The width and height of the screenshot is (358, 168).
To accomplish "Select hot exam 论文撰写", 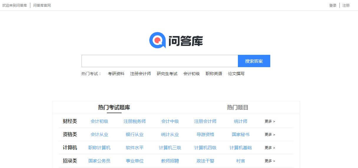I will point(236,74).
